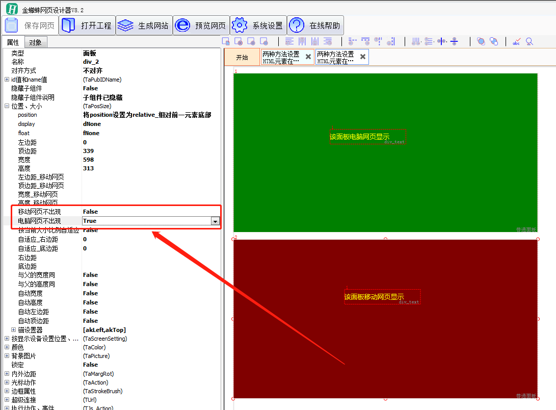The width and height of the screenshot is (556, 410).
Task: Click the page icon with red X
Action: point(239,41)
